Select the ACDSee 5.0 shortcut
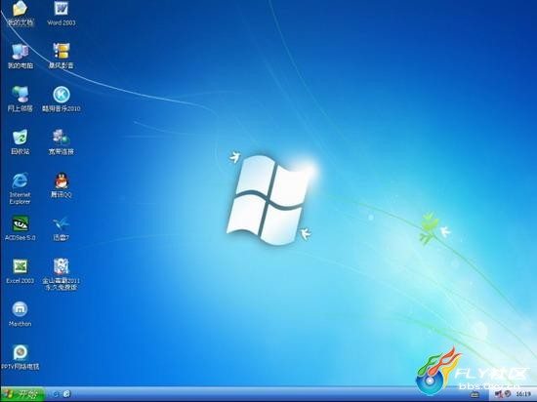The width and height of the screenshot is (537, 402). pos(21,228)
